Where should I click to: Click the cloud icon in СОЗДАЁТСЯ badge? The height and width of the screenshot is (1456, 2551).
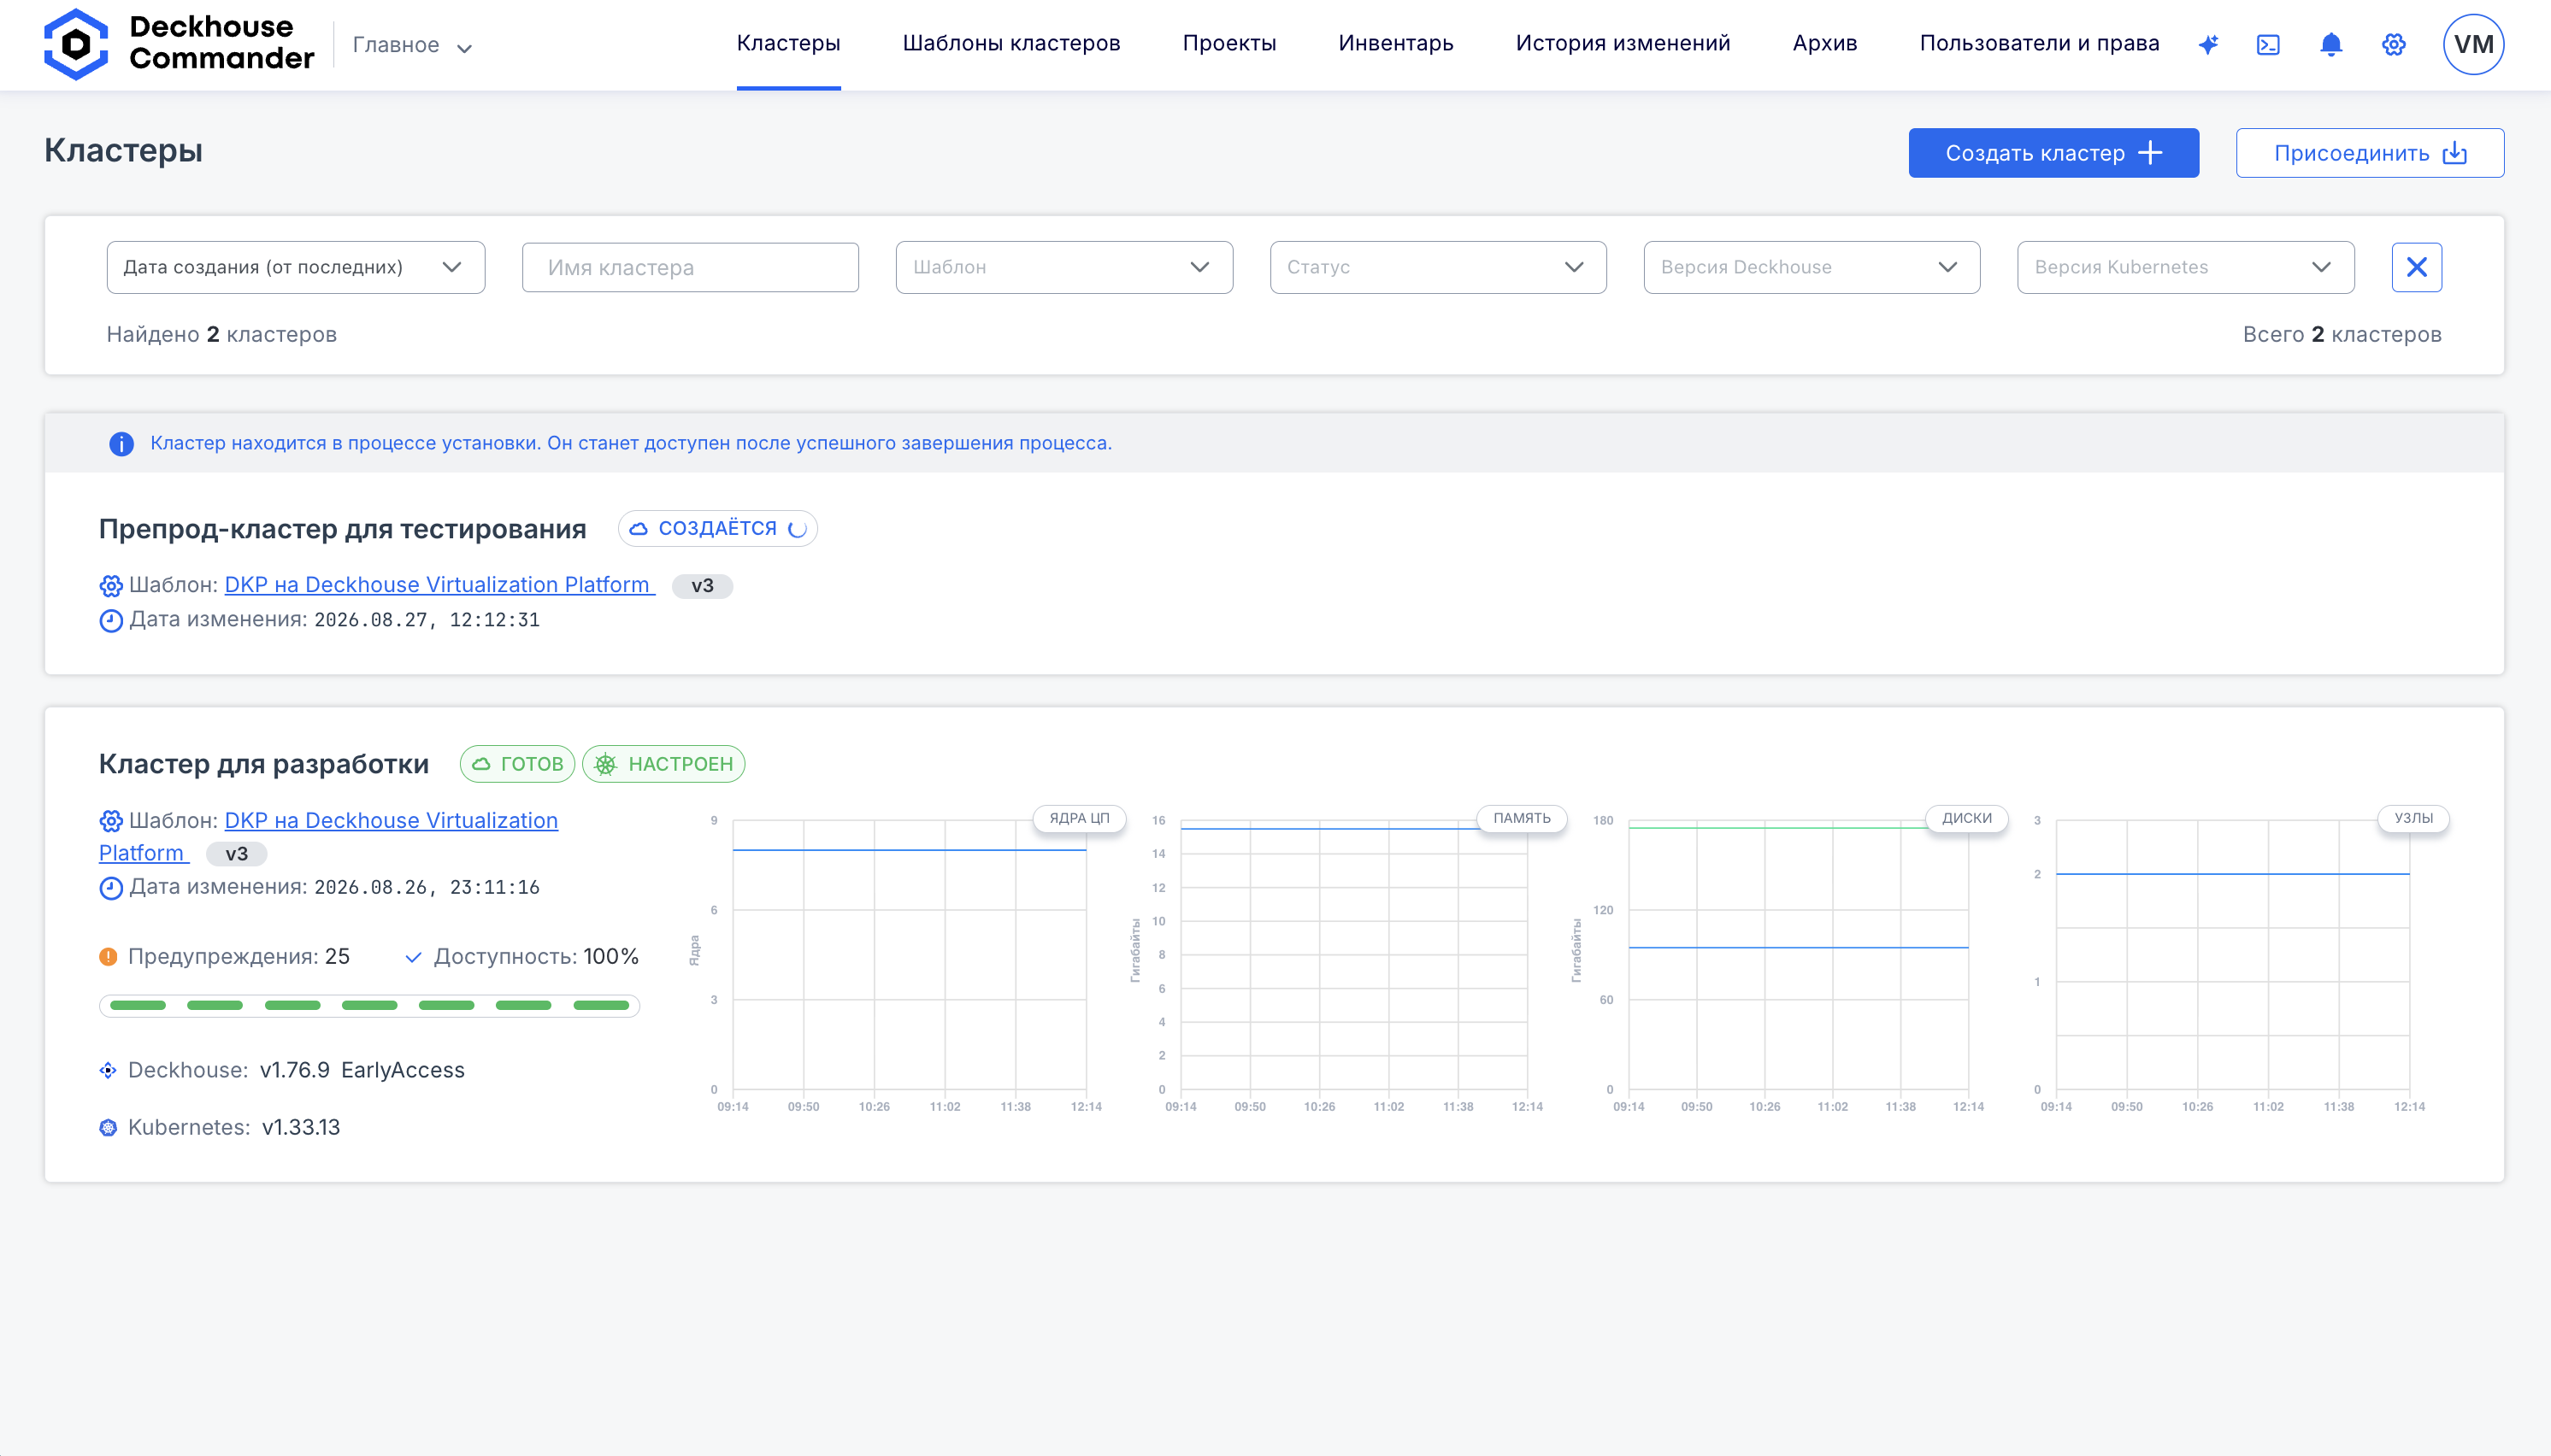click(x=639, y=528)
